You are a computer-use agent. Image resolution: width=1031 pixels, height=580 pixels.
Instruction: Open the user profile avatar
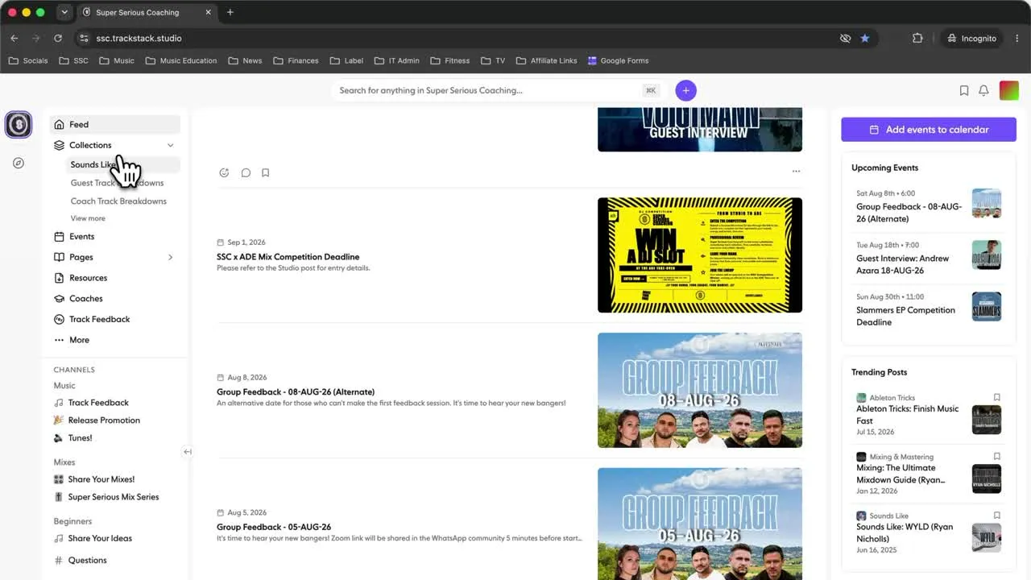tap(1008, 90)
